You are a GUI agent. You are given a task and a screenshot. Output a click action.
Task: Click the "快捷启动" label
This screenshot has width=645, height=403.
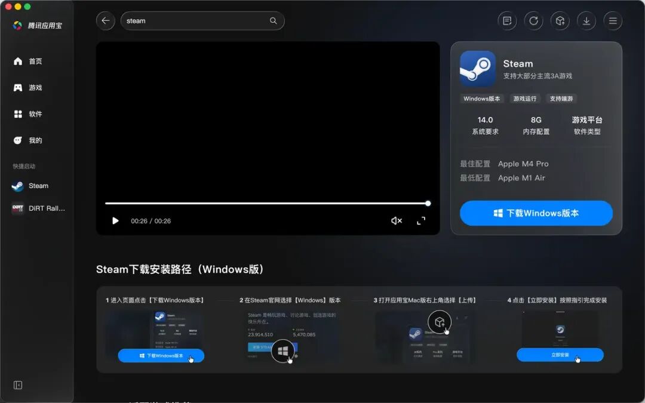pos(24,166)
